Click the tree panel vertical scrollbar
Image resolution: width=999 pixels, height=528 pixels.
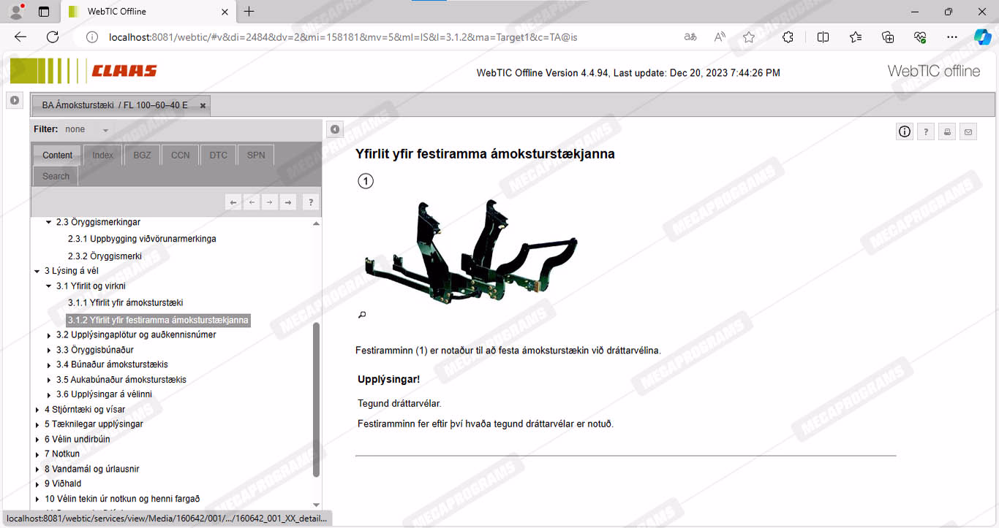[316, 398]
